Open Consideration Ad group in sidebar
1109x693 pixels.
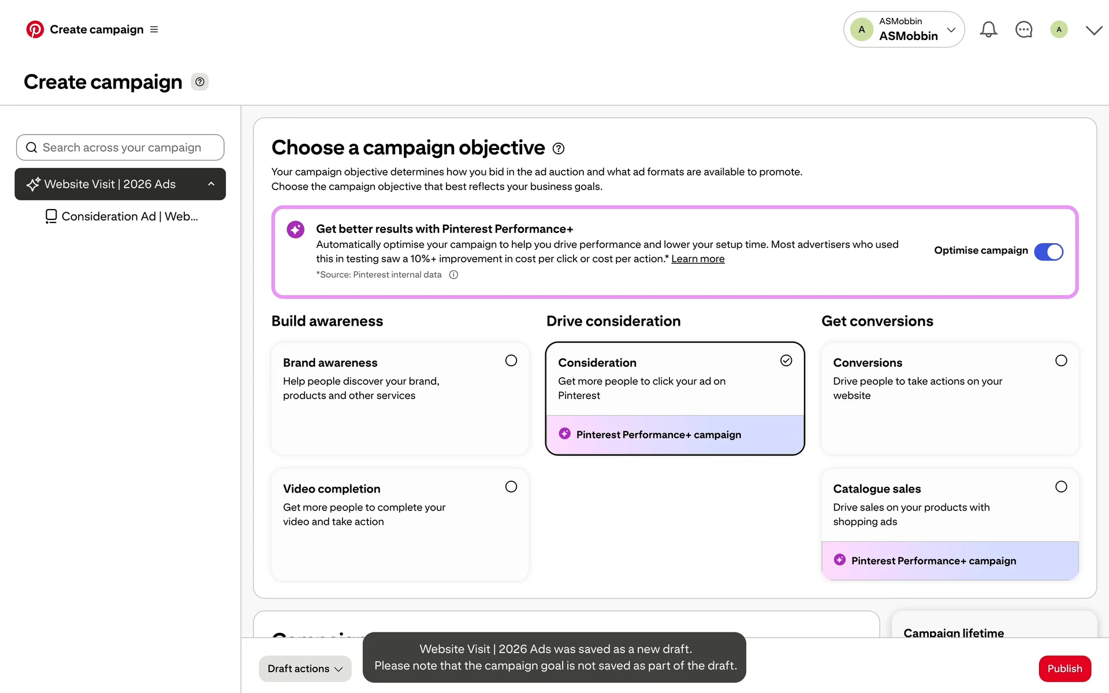pos(129,217)
